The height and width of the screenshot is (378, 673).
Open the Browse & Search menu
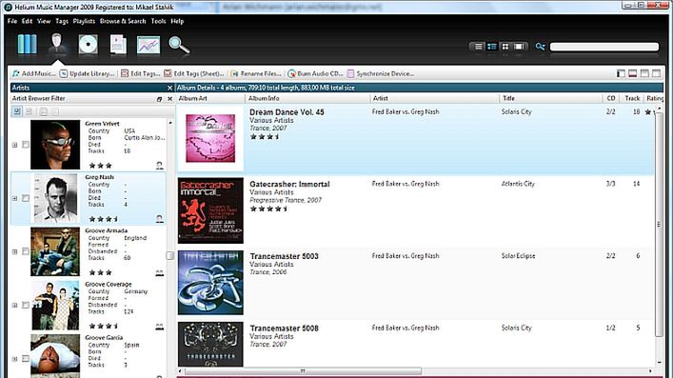pyautogui.click(x=123, y=21)
